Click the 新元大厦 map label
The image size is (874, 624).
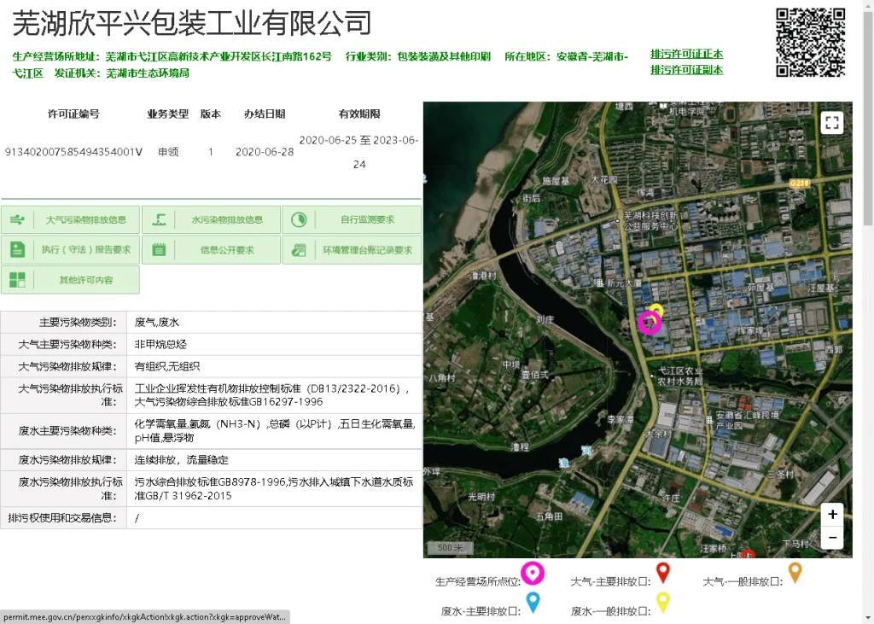[624, 283]
